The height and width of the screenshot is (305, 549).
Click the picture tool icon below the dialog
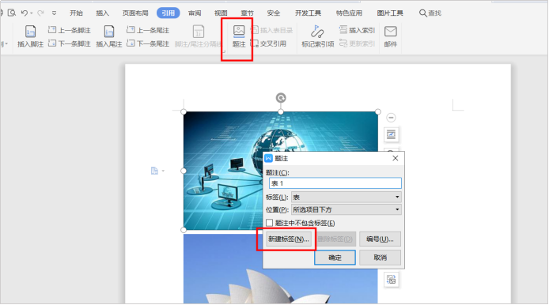[x=391, y=280]
